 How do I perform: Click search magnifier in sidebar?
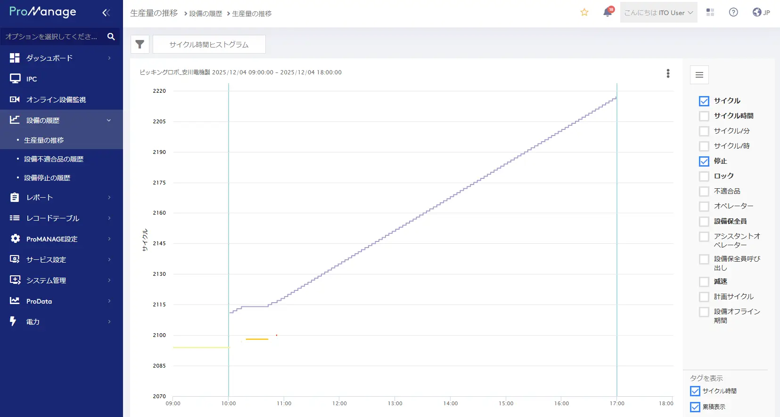111,37
